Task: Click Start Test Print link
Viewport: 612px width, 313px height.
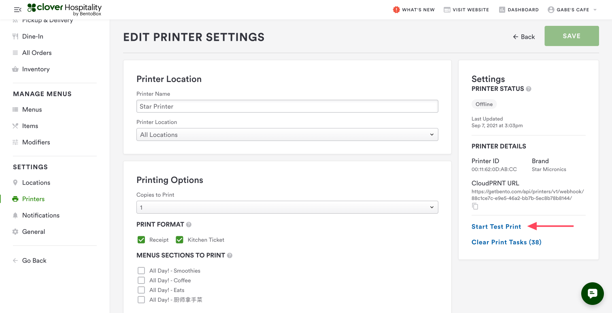Action: 496,227
